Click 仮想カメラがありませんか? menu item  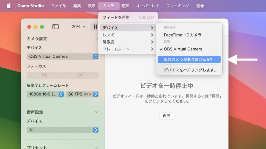coord(189,59)
